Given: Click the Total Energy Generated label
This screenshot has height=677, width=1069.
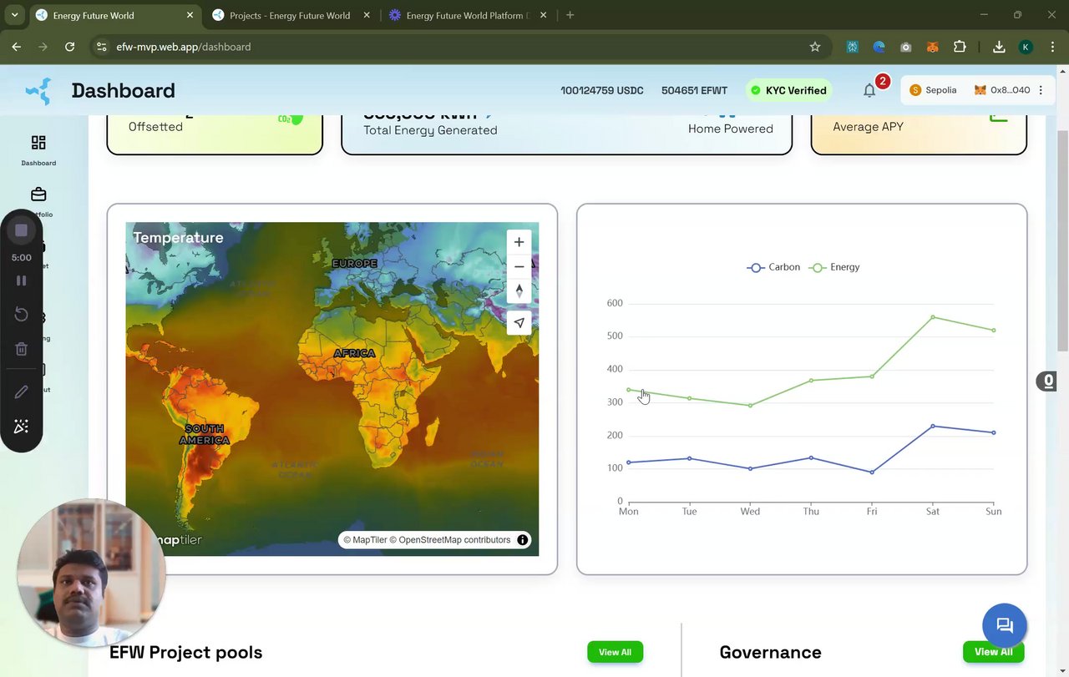Looking at the screenshot, I should tap(430, 130).
